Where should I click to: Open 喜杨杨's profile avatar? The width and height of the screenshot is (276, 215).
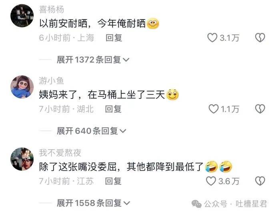click(22, 16)
